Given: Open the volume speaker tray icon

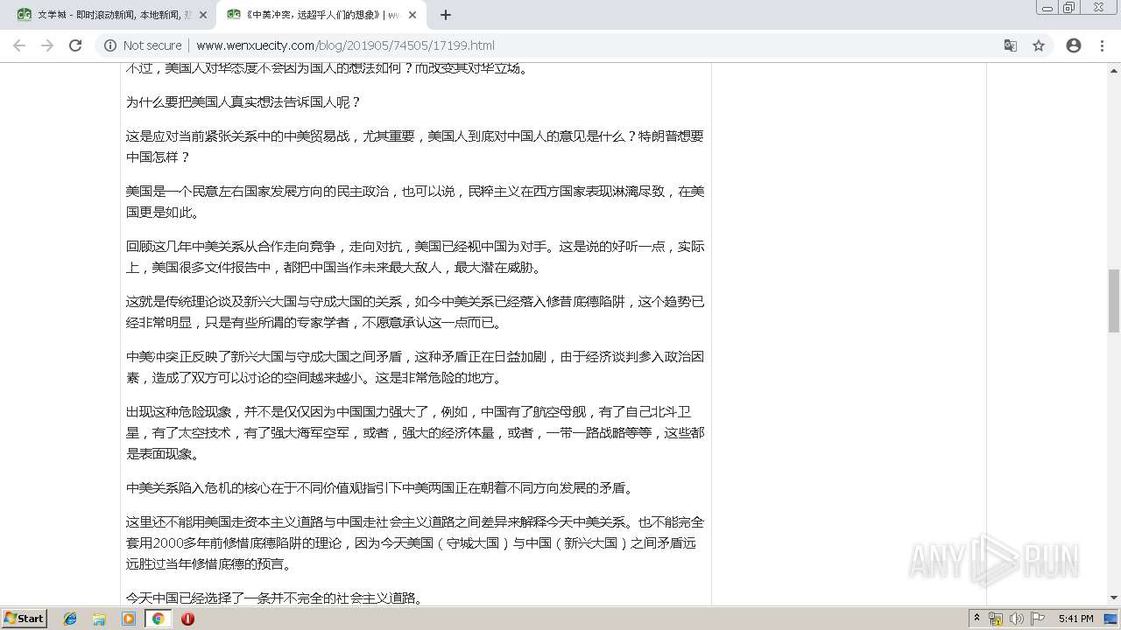Looking at the screenshot, I should pos(1017,619).
